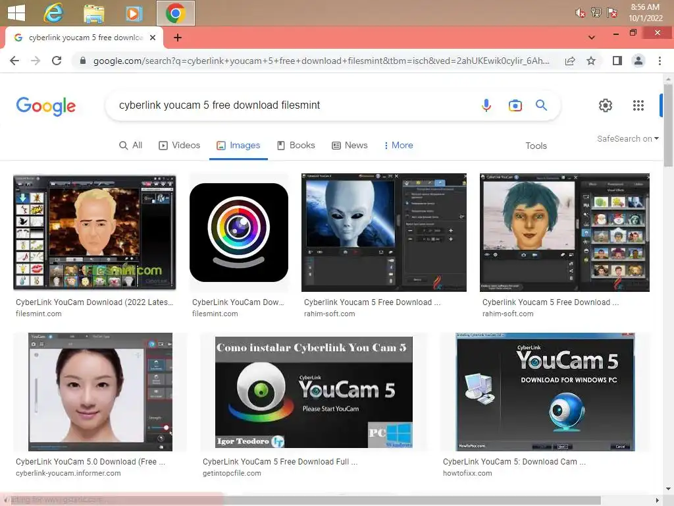
Task: Open the Chrome three-dot menu
Action: (660, 61)
